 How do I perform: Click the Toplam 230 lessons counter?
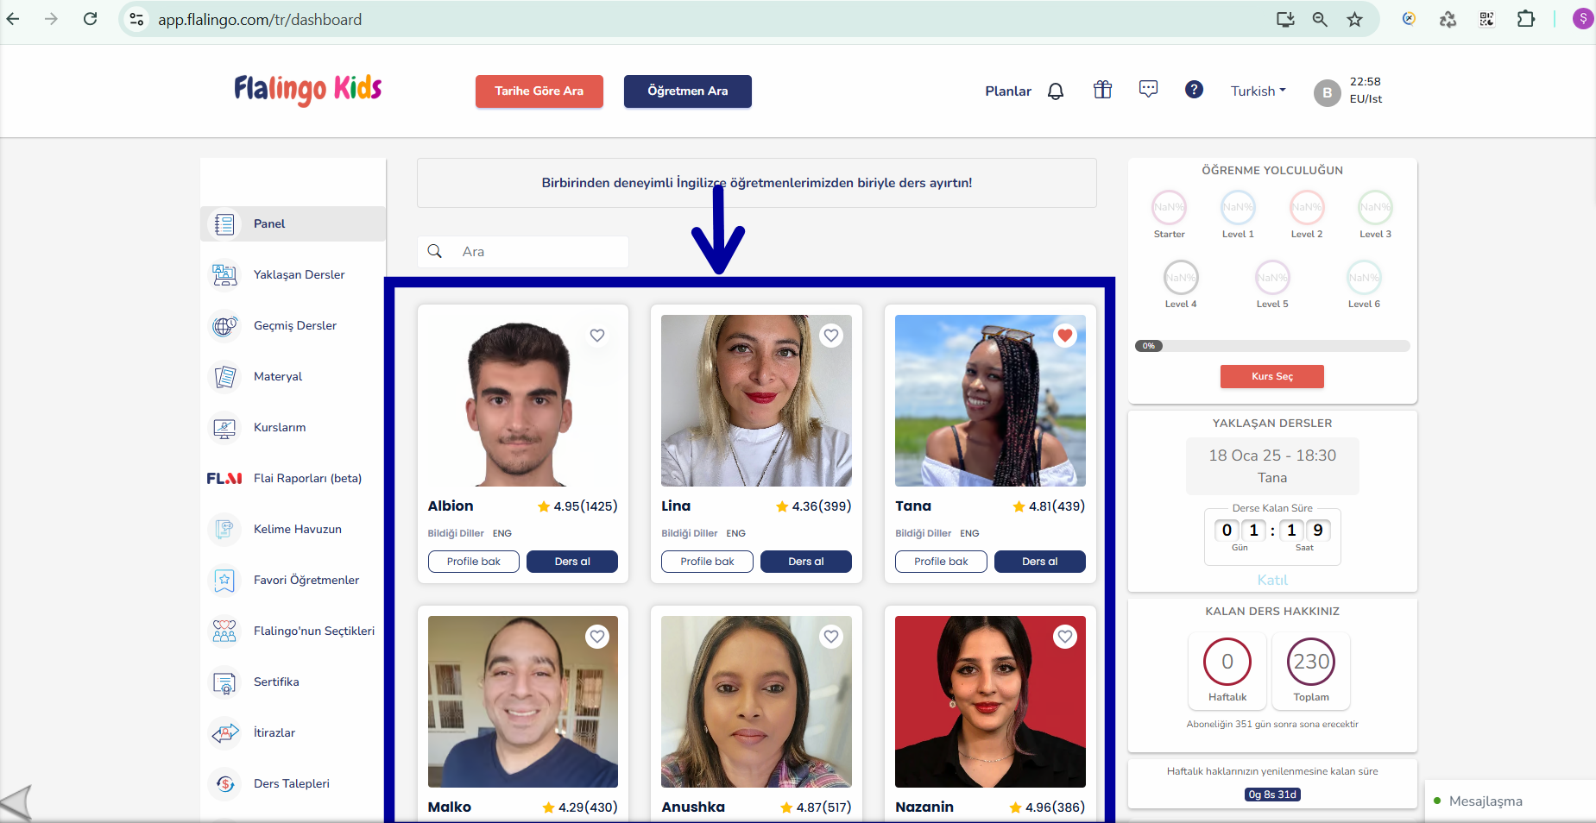click(x=1311, y=670)
